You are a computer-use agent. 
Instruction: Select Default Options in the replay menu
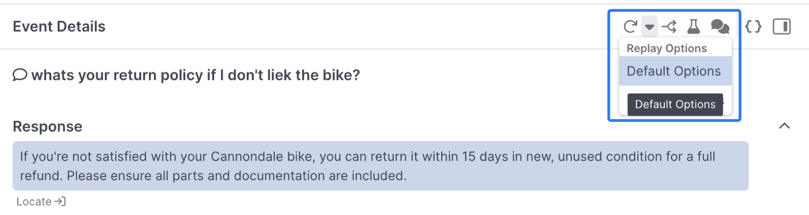[674, 71]
